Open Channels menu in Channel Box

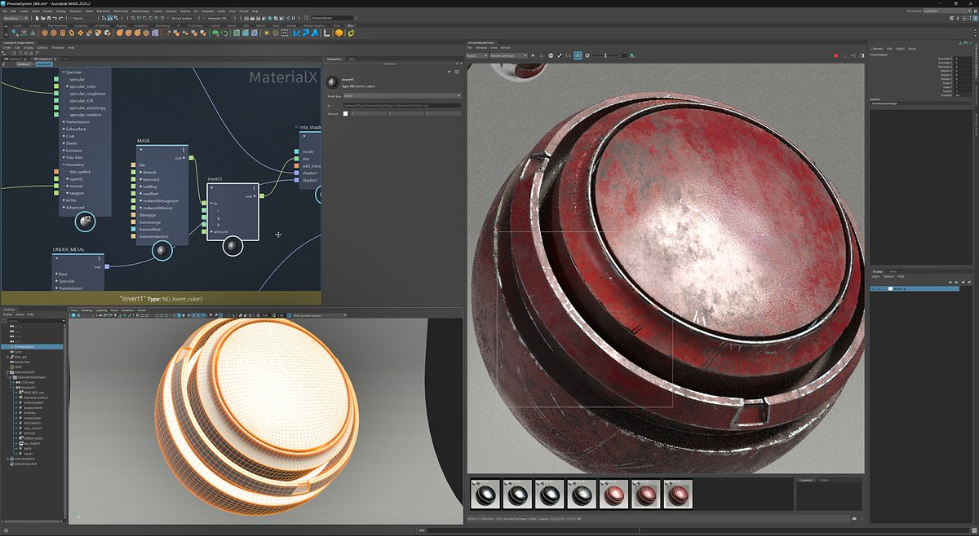click(x=877, y=49)
